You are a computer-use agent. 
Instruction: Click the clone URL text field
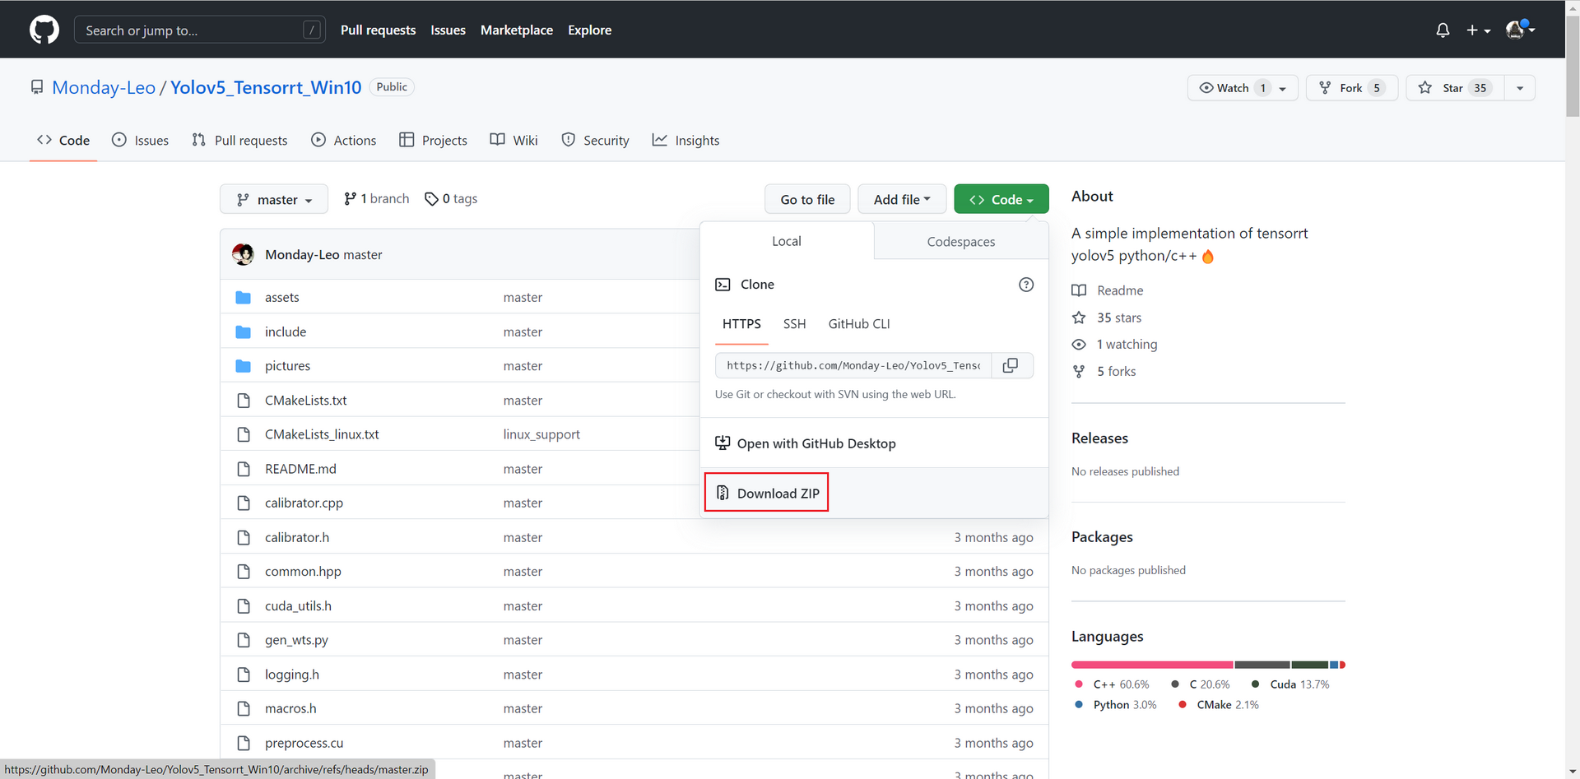tap(853, 365)
